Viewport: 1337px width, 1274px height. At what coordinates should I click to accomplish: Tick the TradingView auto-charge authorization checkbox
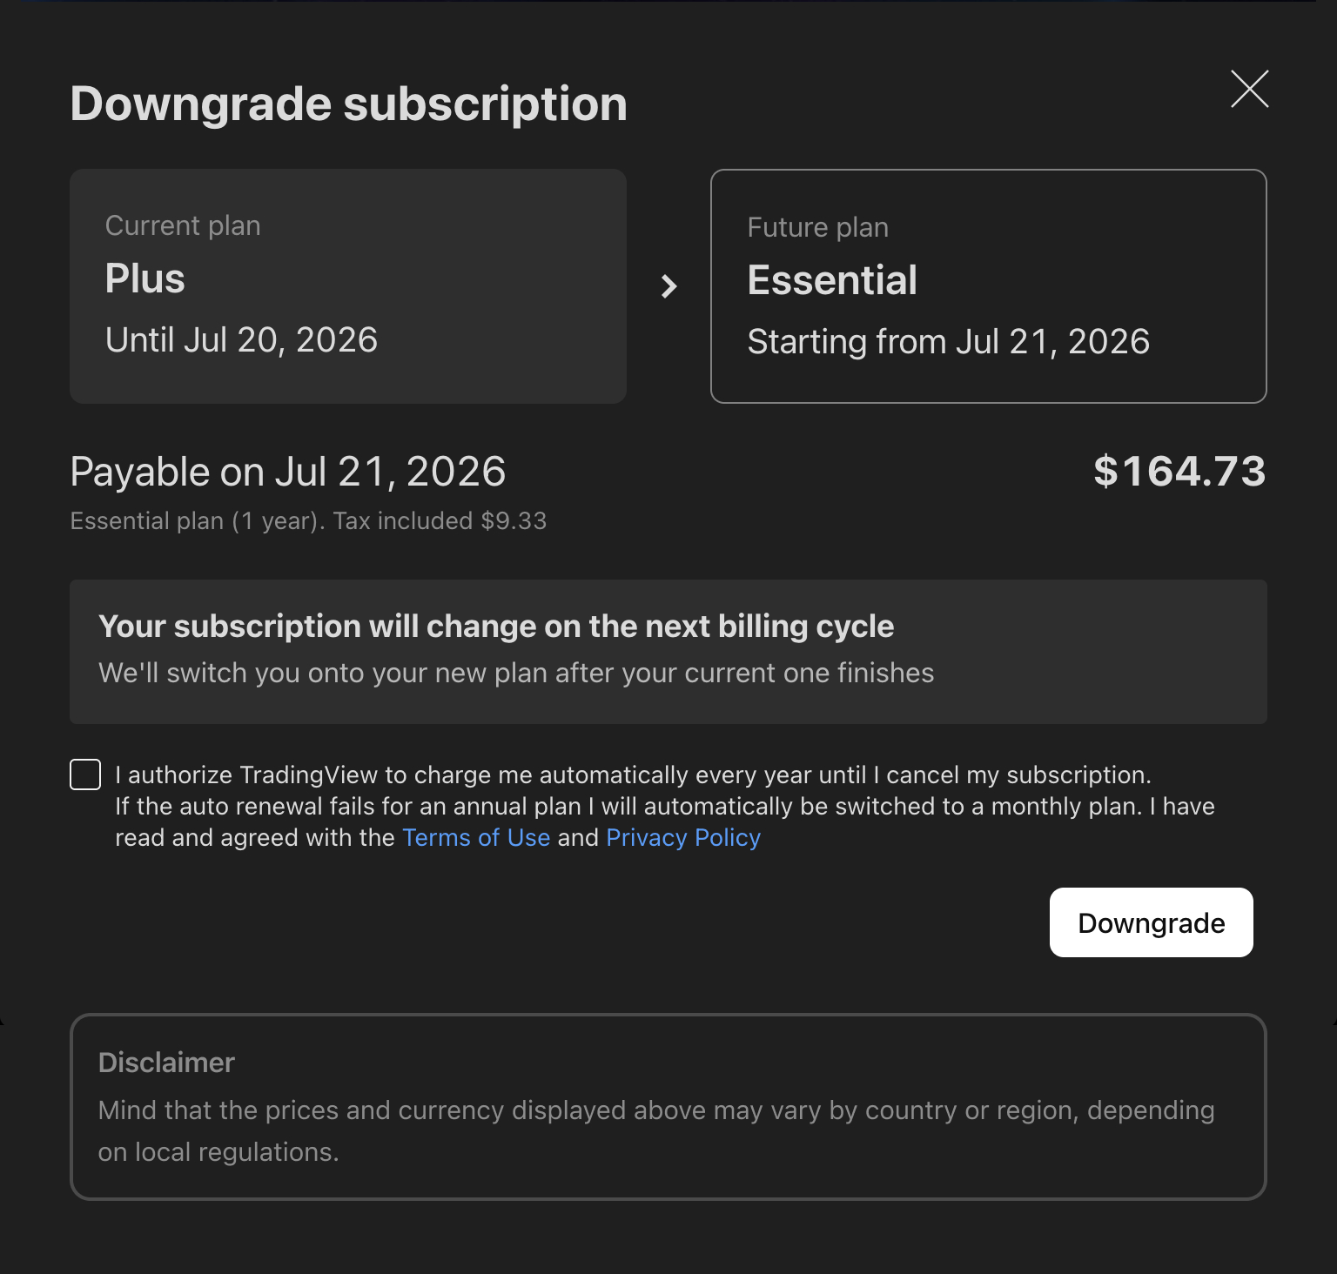click(x=85, y=774)
